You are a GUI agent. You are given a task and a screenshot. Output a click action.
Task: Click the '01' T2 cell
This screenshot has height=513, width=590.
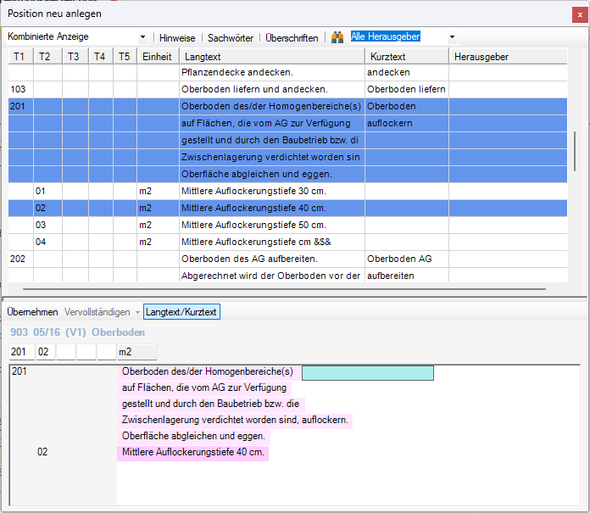pyautogui.click(x=47, y=191)
